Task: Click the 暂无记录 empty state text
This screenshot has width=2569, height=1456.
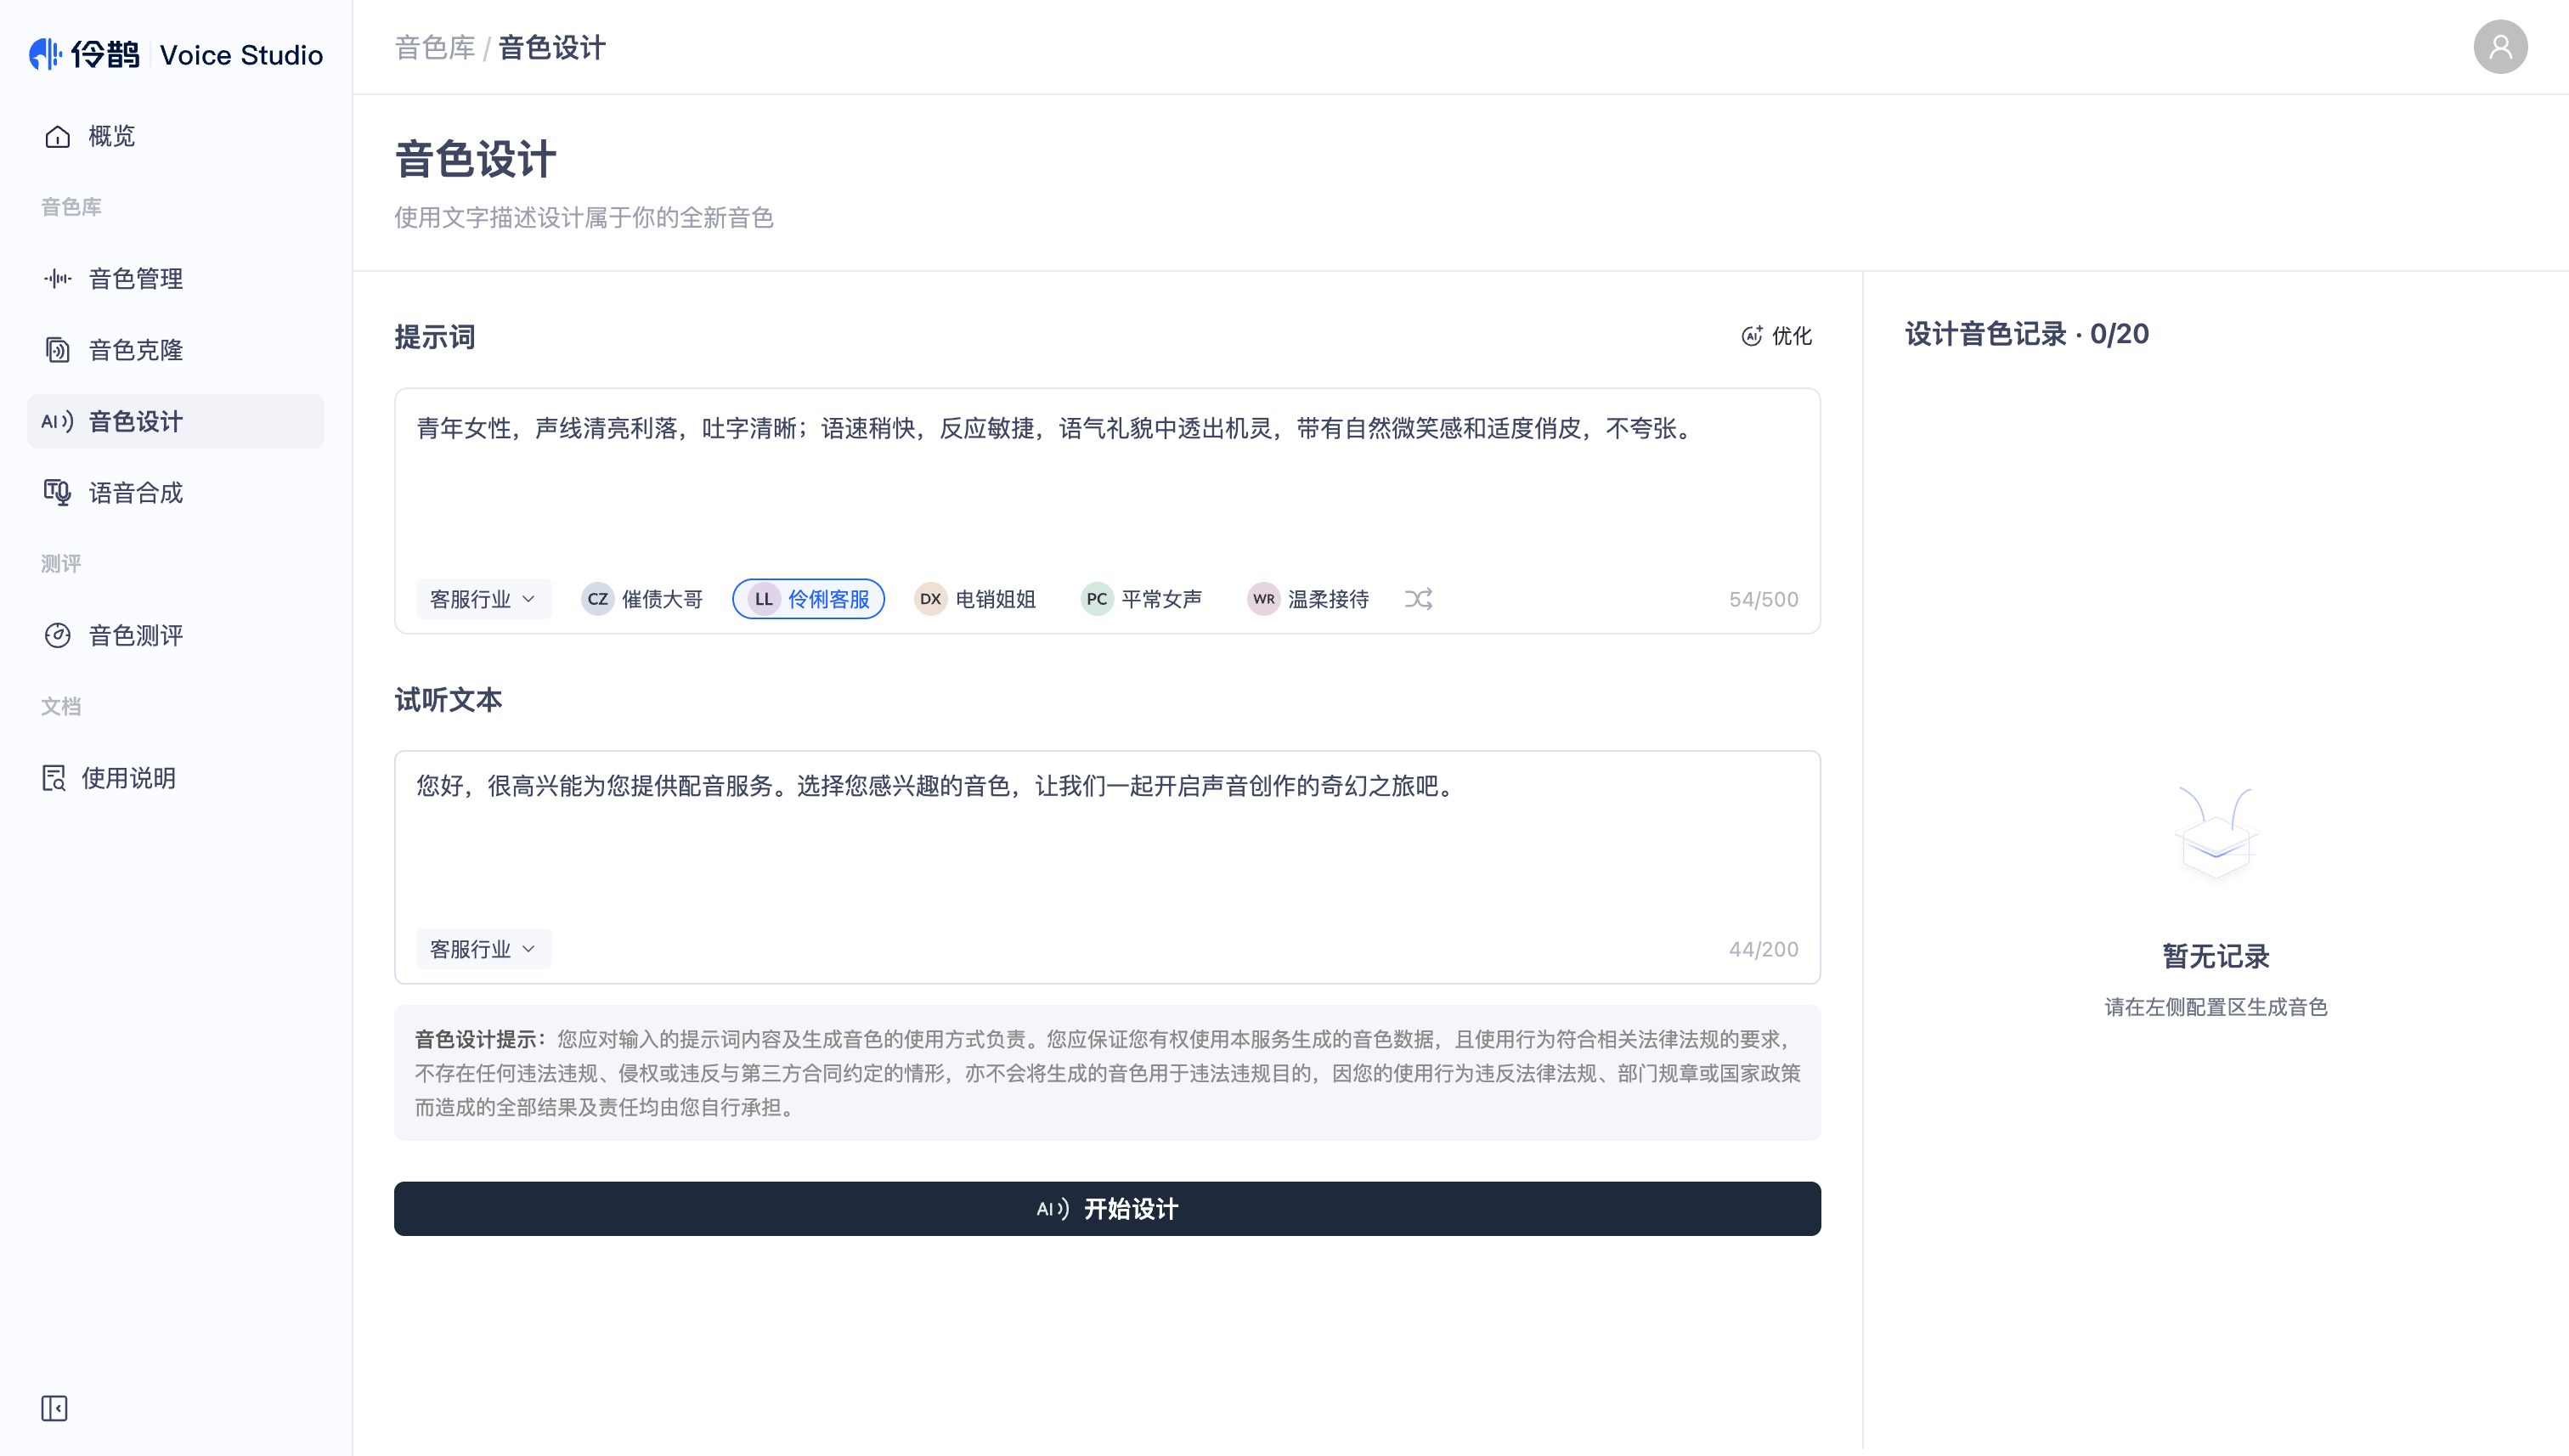Action: [2215, 956]
